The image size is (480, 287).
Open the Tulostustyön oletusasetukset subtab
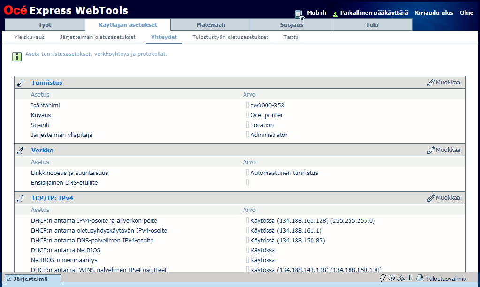pos(230,37)
